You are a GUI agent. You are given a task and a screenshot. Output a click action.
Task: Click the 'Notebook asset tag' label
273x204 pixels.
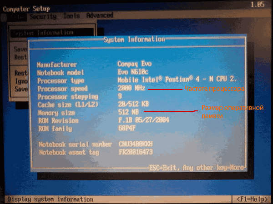click(69, 153)
